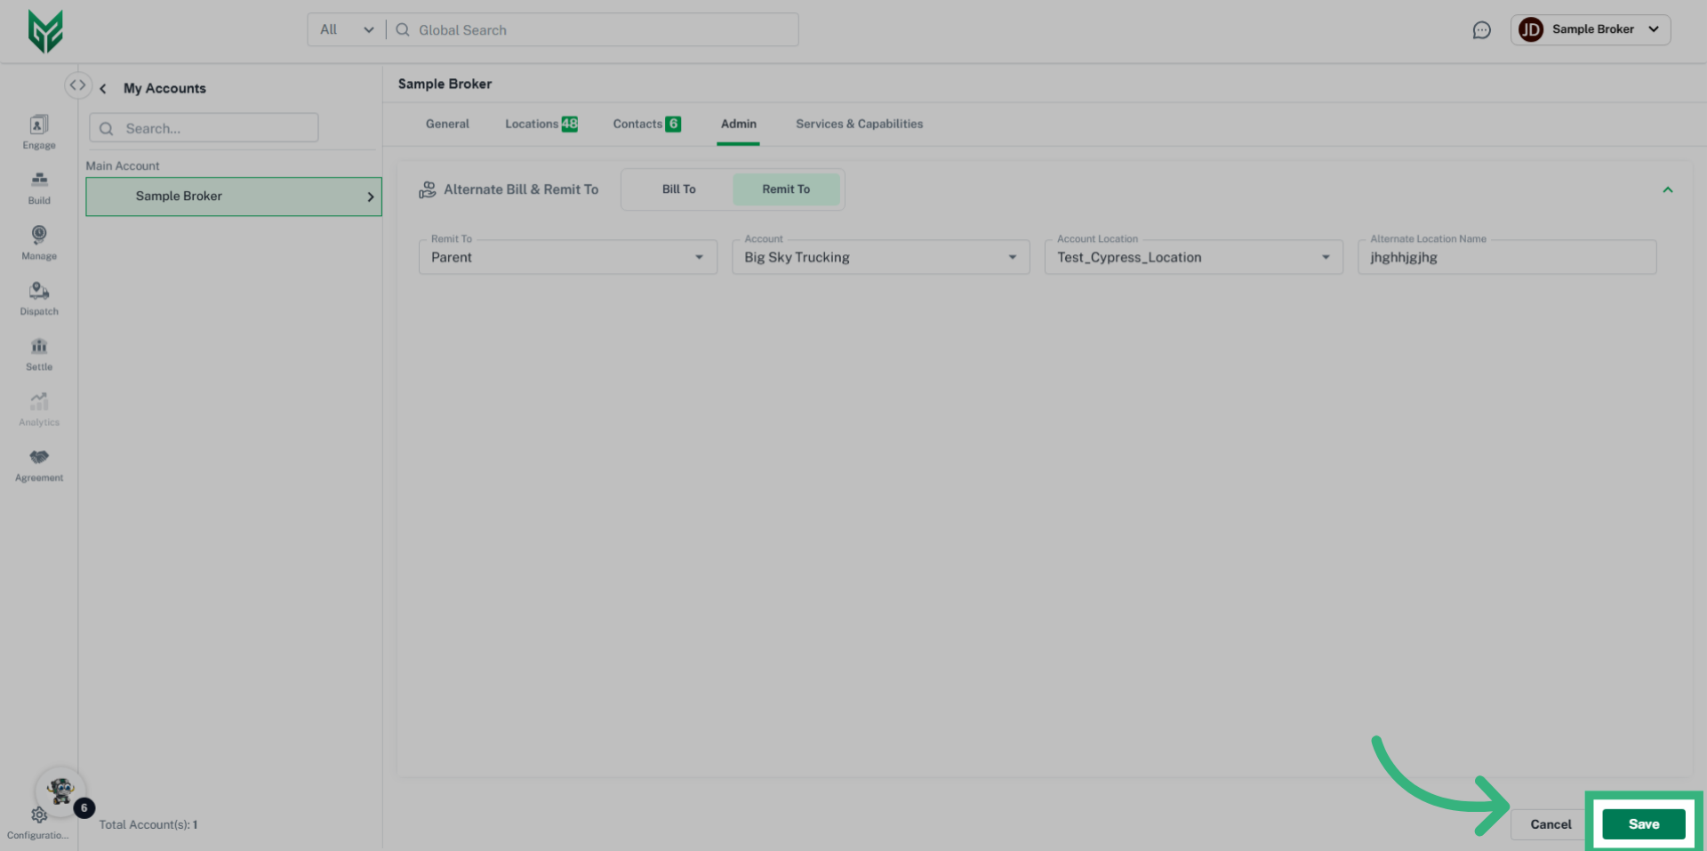Click the Main Account label
Viewport: 1707px width, 851px height.
pyautogui.click(x=123, y=166)
